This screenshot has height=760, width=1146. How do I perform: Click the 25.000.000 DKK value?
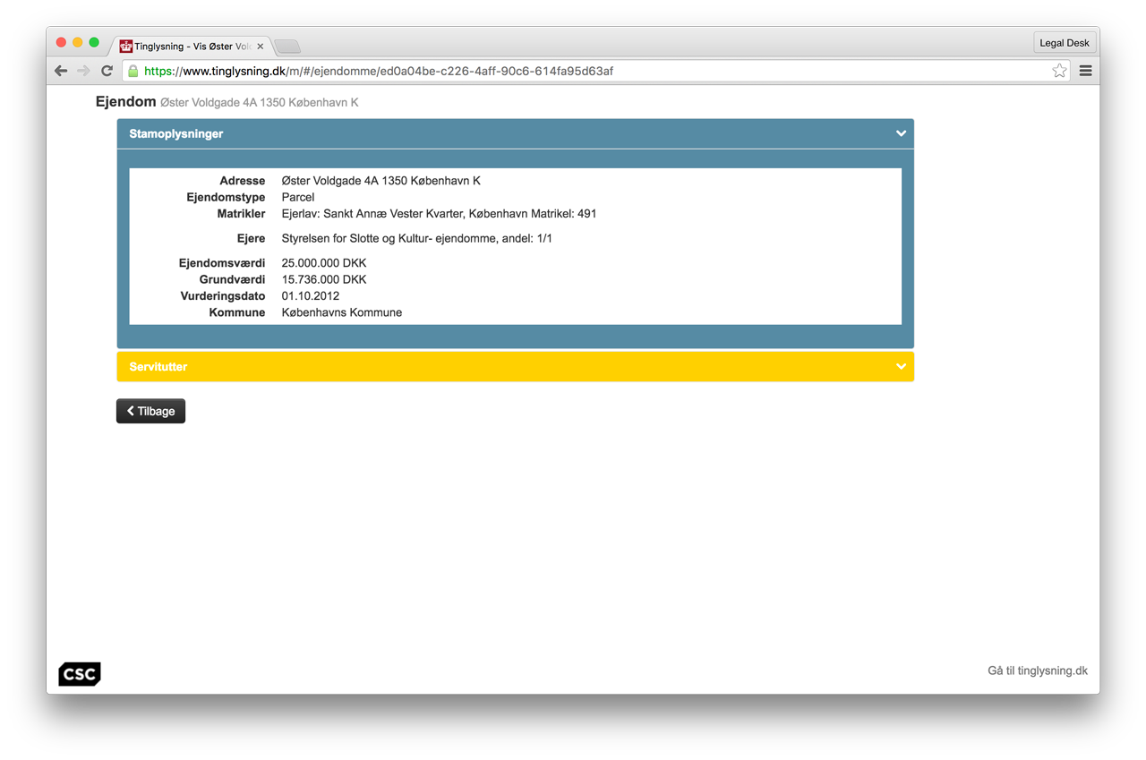click(x=323, y=263)
